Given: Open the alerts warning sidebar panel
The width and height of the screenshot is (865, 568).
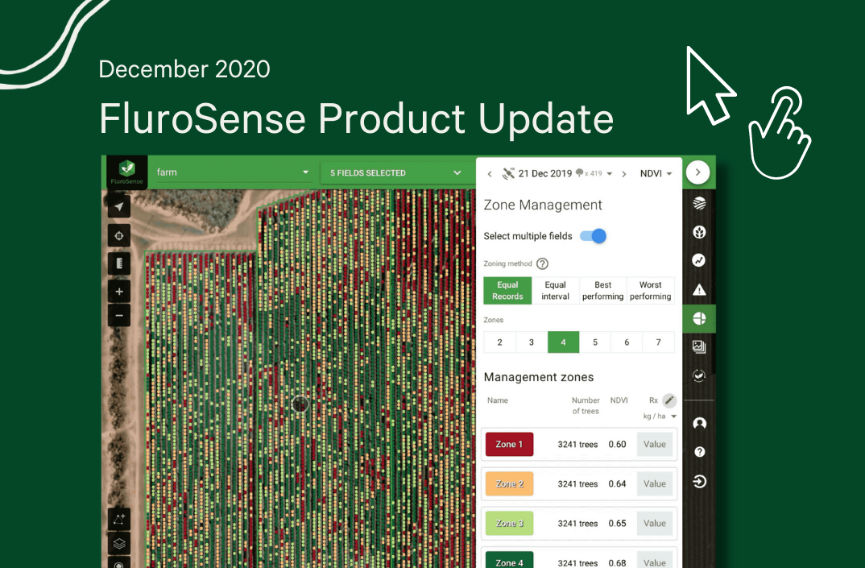Looking at the screenshot, I should click(x=699, y=290).
